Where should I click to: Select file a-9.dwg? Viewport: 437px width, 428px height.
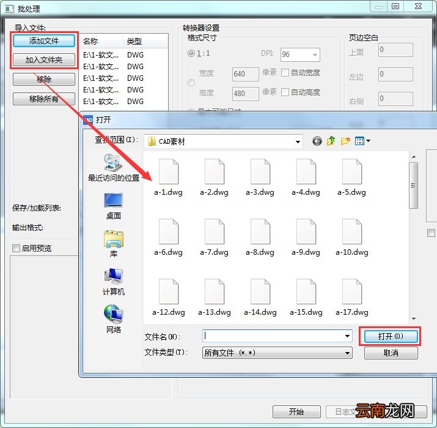306,238
